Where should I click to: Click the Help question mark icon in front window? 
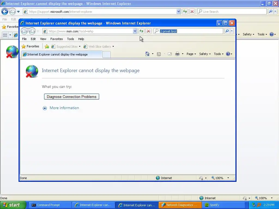[x=228, y=54]
